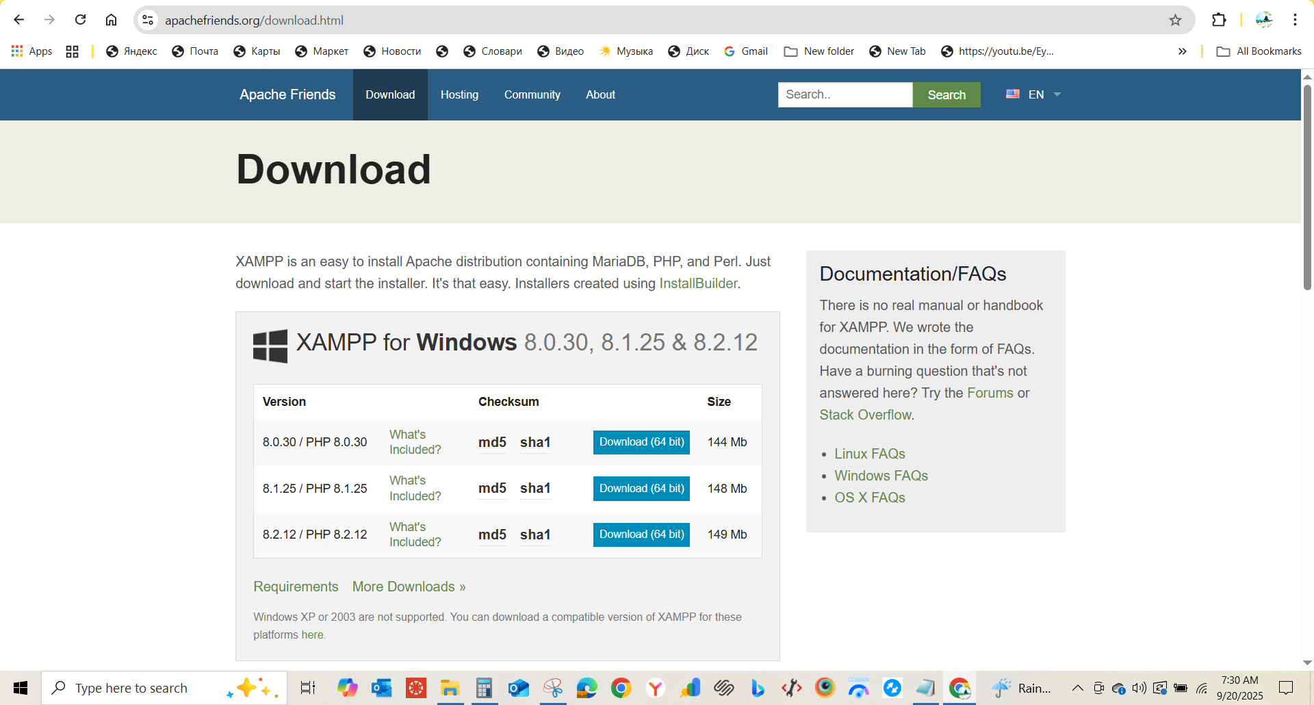Mute audio via the tray speaker icon
Viewport: 1314px width, 705px height.
point(1139,688)
